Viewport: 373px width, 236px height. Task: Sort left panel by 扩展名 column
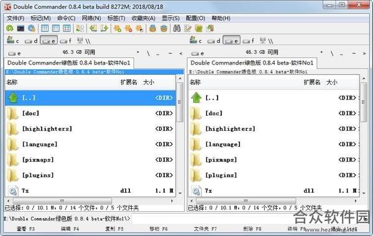click(x=129, y=82)
